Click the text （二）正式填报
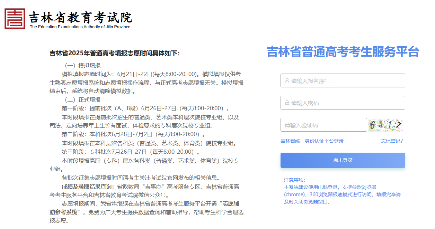The image size is (435, 229). [x=81, y=100]
